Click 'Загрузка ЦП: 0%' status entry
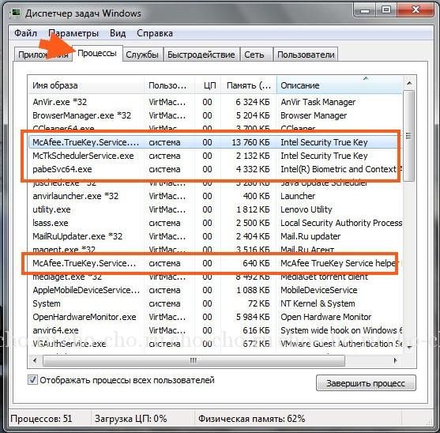This screenshot has width=440, height=433. [131, 419]
